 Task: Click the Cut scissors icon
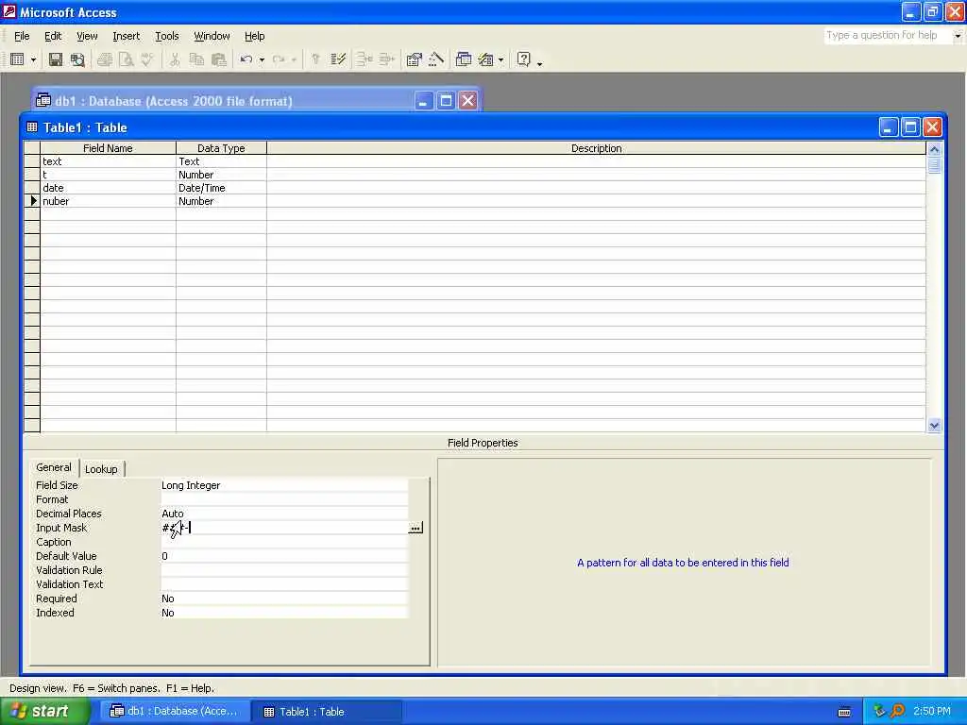pyautogui.click(x=175, y=59)
